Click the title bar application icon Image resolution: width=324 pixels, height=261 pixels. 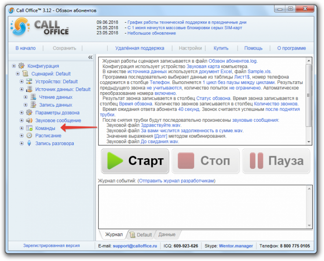click(x=11, y=10)
